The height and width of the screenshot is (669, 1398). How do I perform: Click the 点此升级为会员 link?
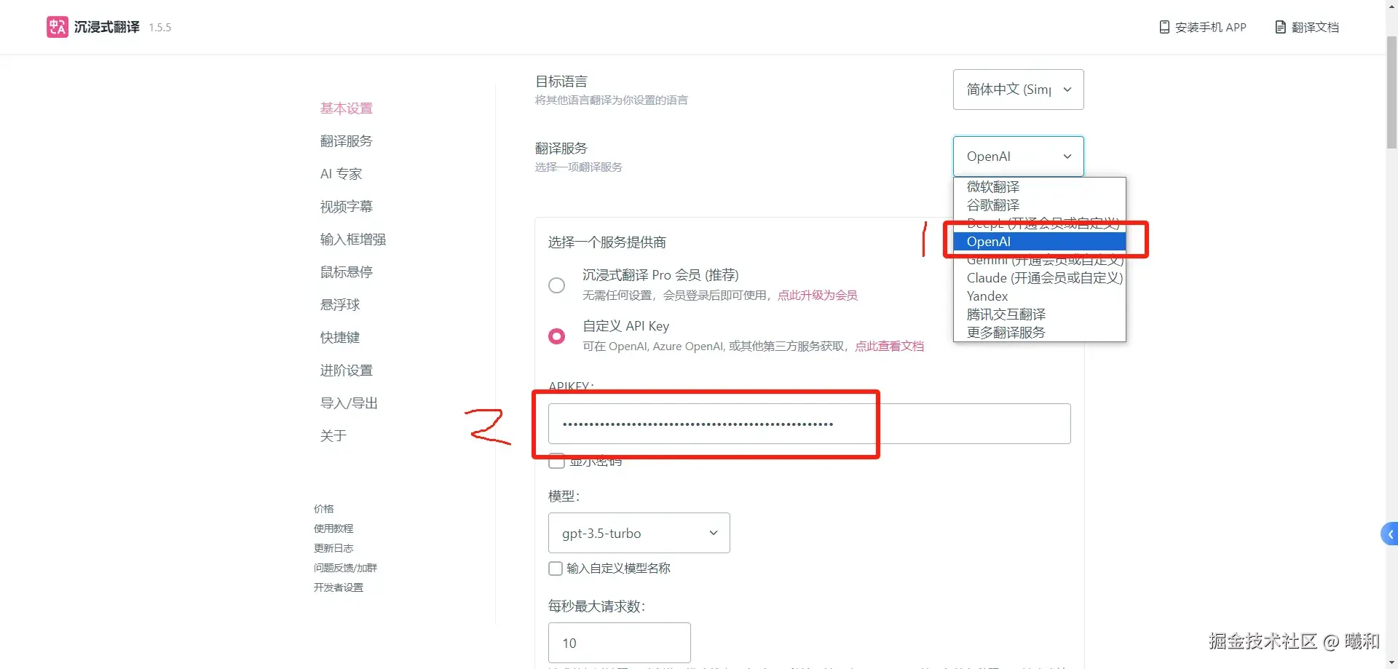coord(817,295)
